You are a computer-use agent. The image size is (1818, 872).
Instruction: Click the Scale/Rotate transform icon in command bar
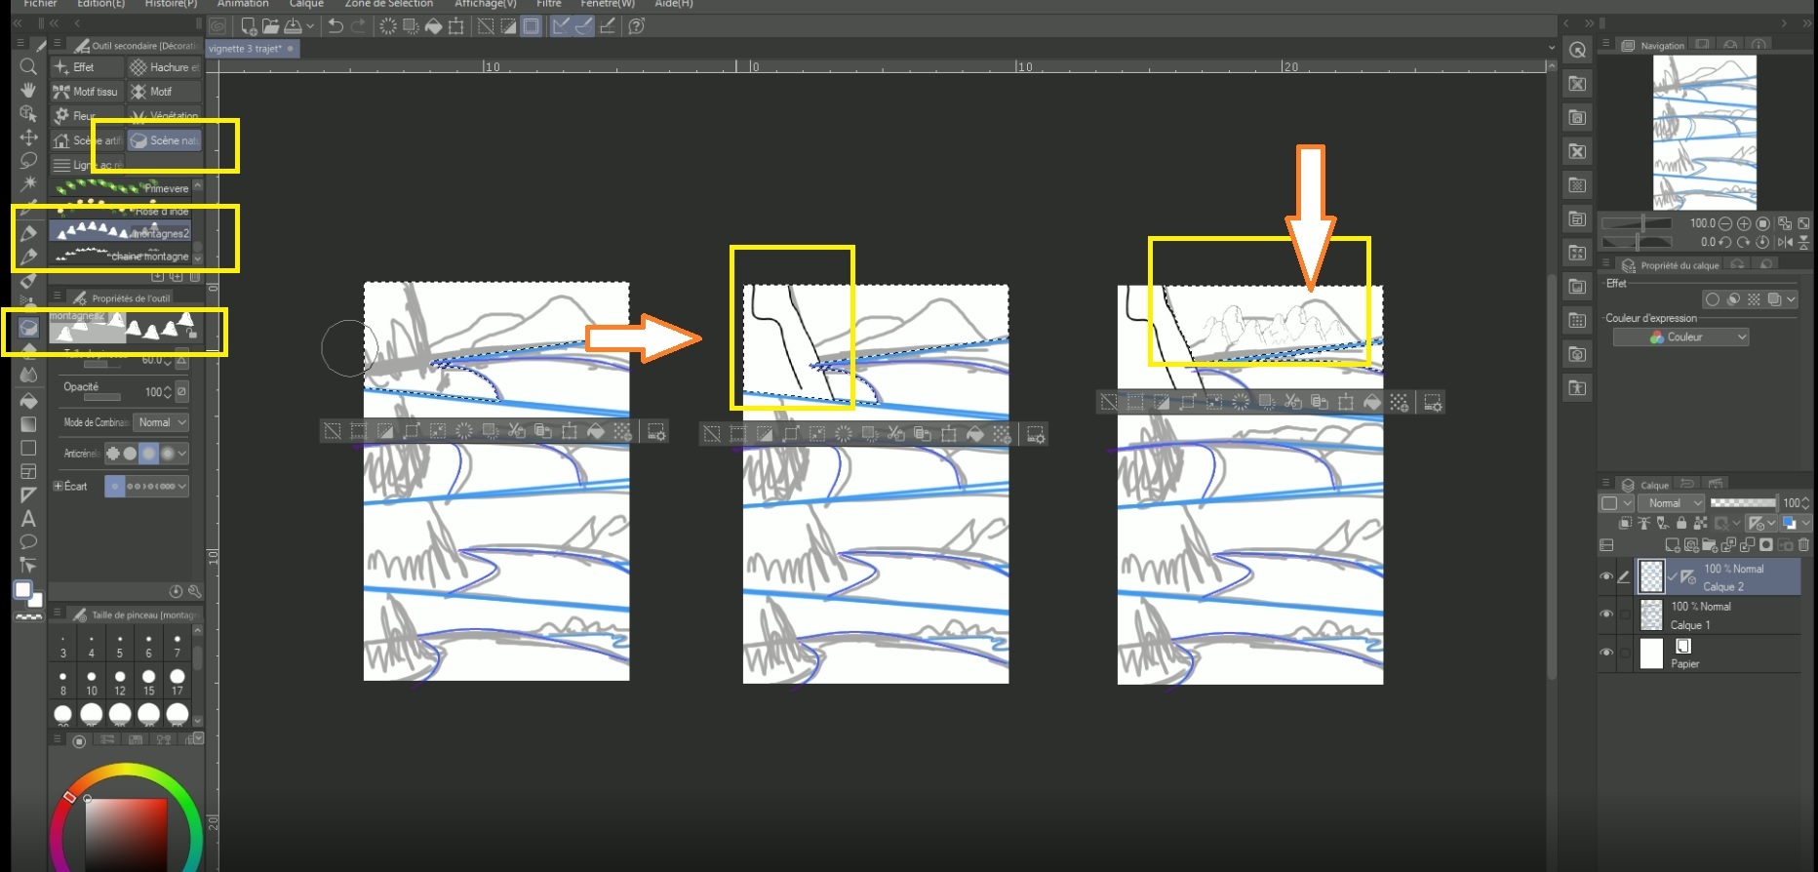tap(455, 26)
